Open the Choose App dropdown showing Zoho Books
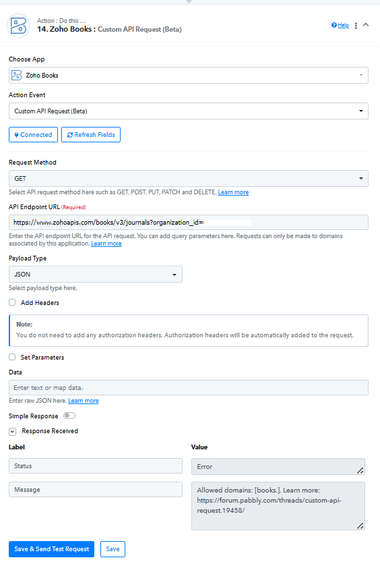 pos(189,76)
